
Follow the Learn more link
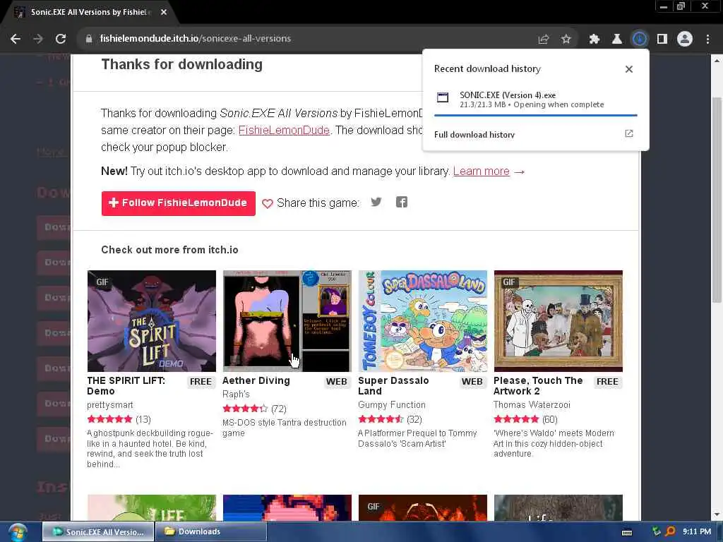(x=482, y=171)
